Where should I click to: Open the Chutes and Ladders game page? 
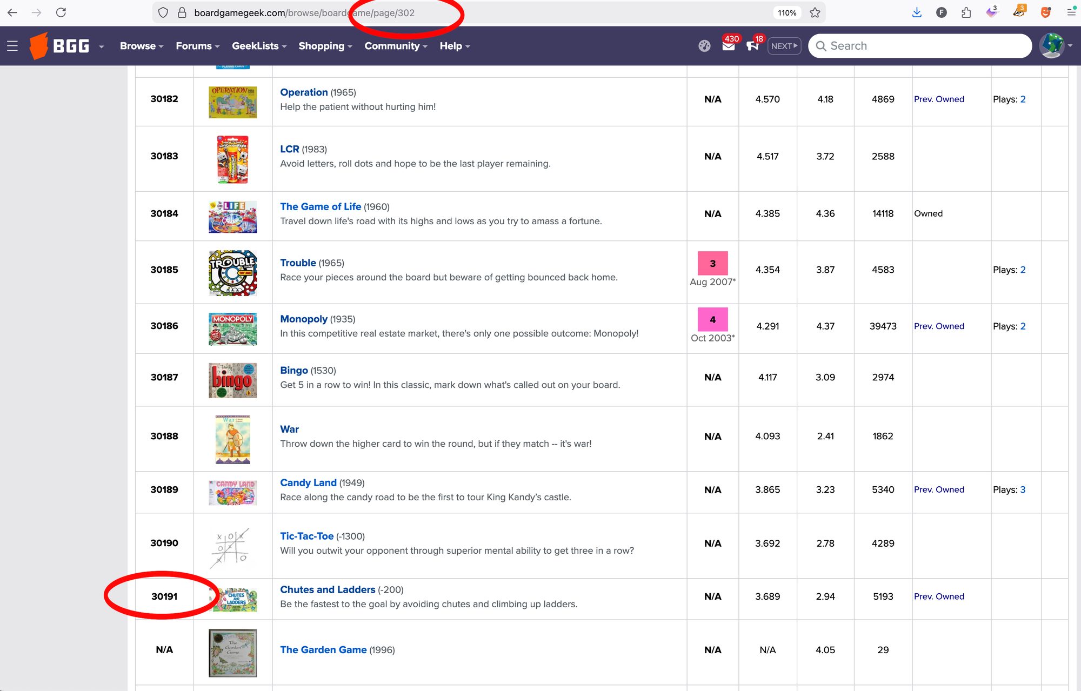[327, 589]
